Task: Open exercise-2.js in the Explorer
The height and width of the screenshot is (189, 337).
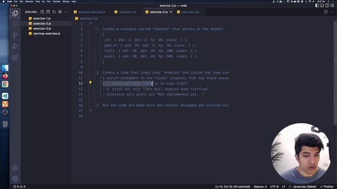Action: (x=42, y=23)
